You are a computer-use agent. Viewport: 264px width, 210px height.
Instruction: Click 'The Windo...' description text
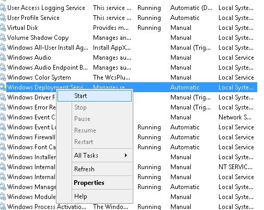point(110,207)
